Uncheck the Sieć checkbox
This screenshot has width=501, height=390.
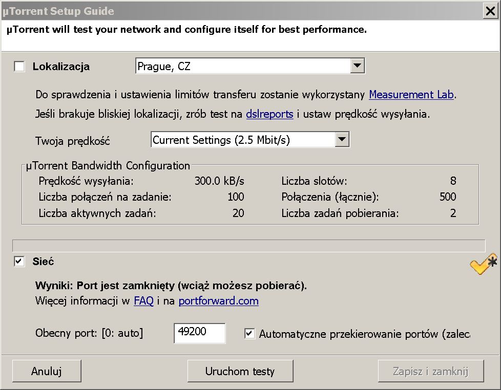point(19,262)
